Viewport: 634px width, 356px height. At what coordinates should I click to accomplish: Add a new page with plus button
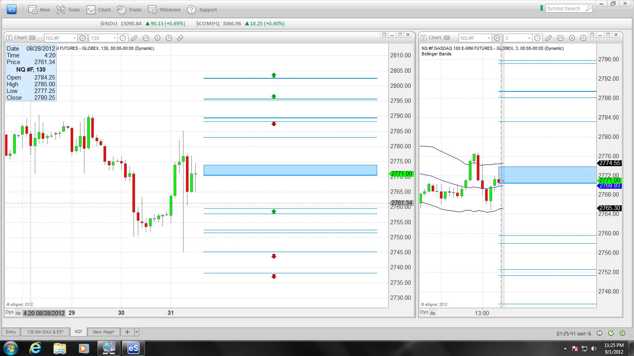click(127, 332)
